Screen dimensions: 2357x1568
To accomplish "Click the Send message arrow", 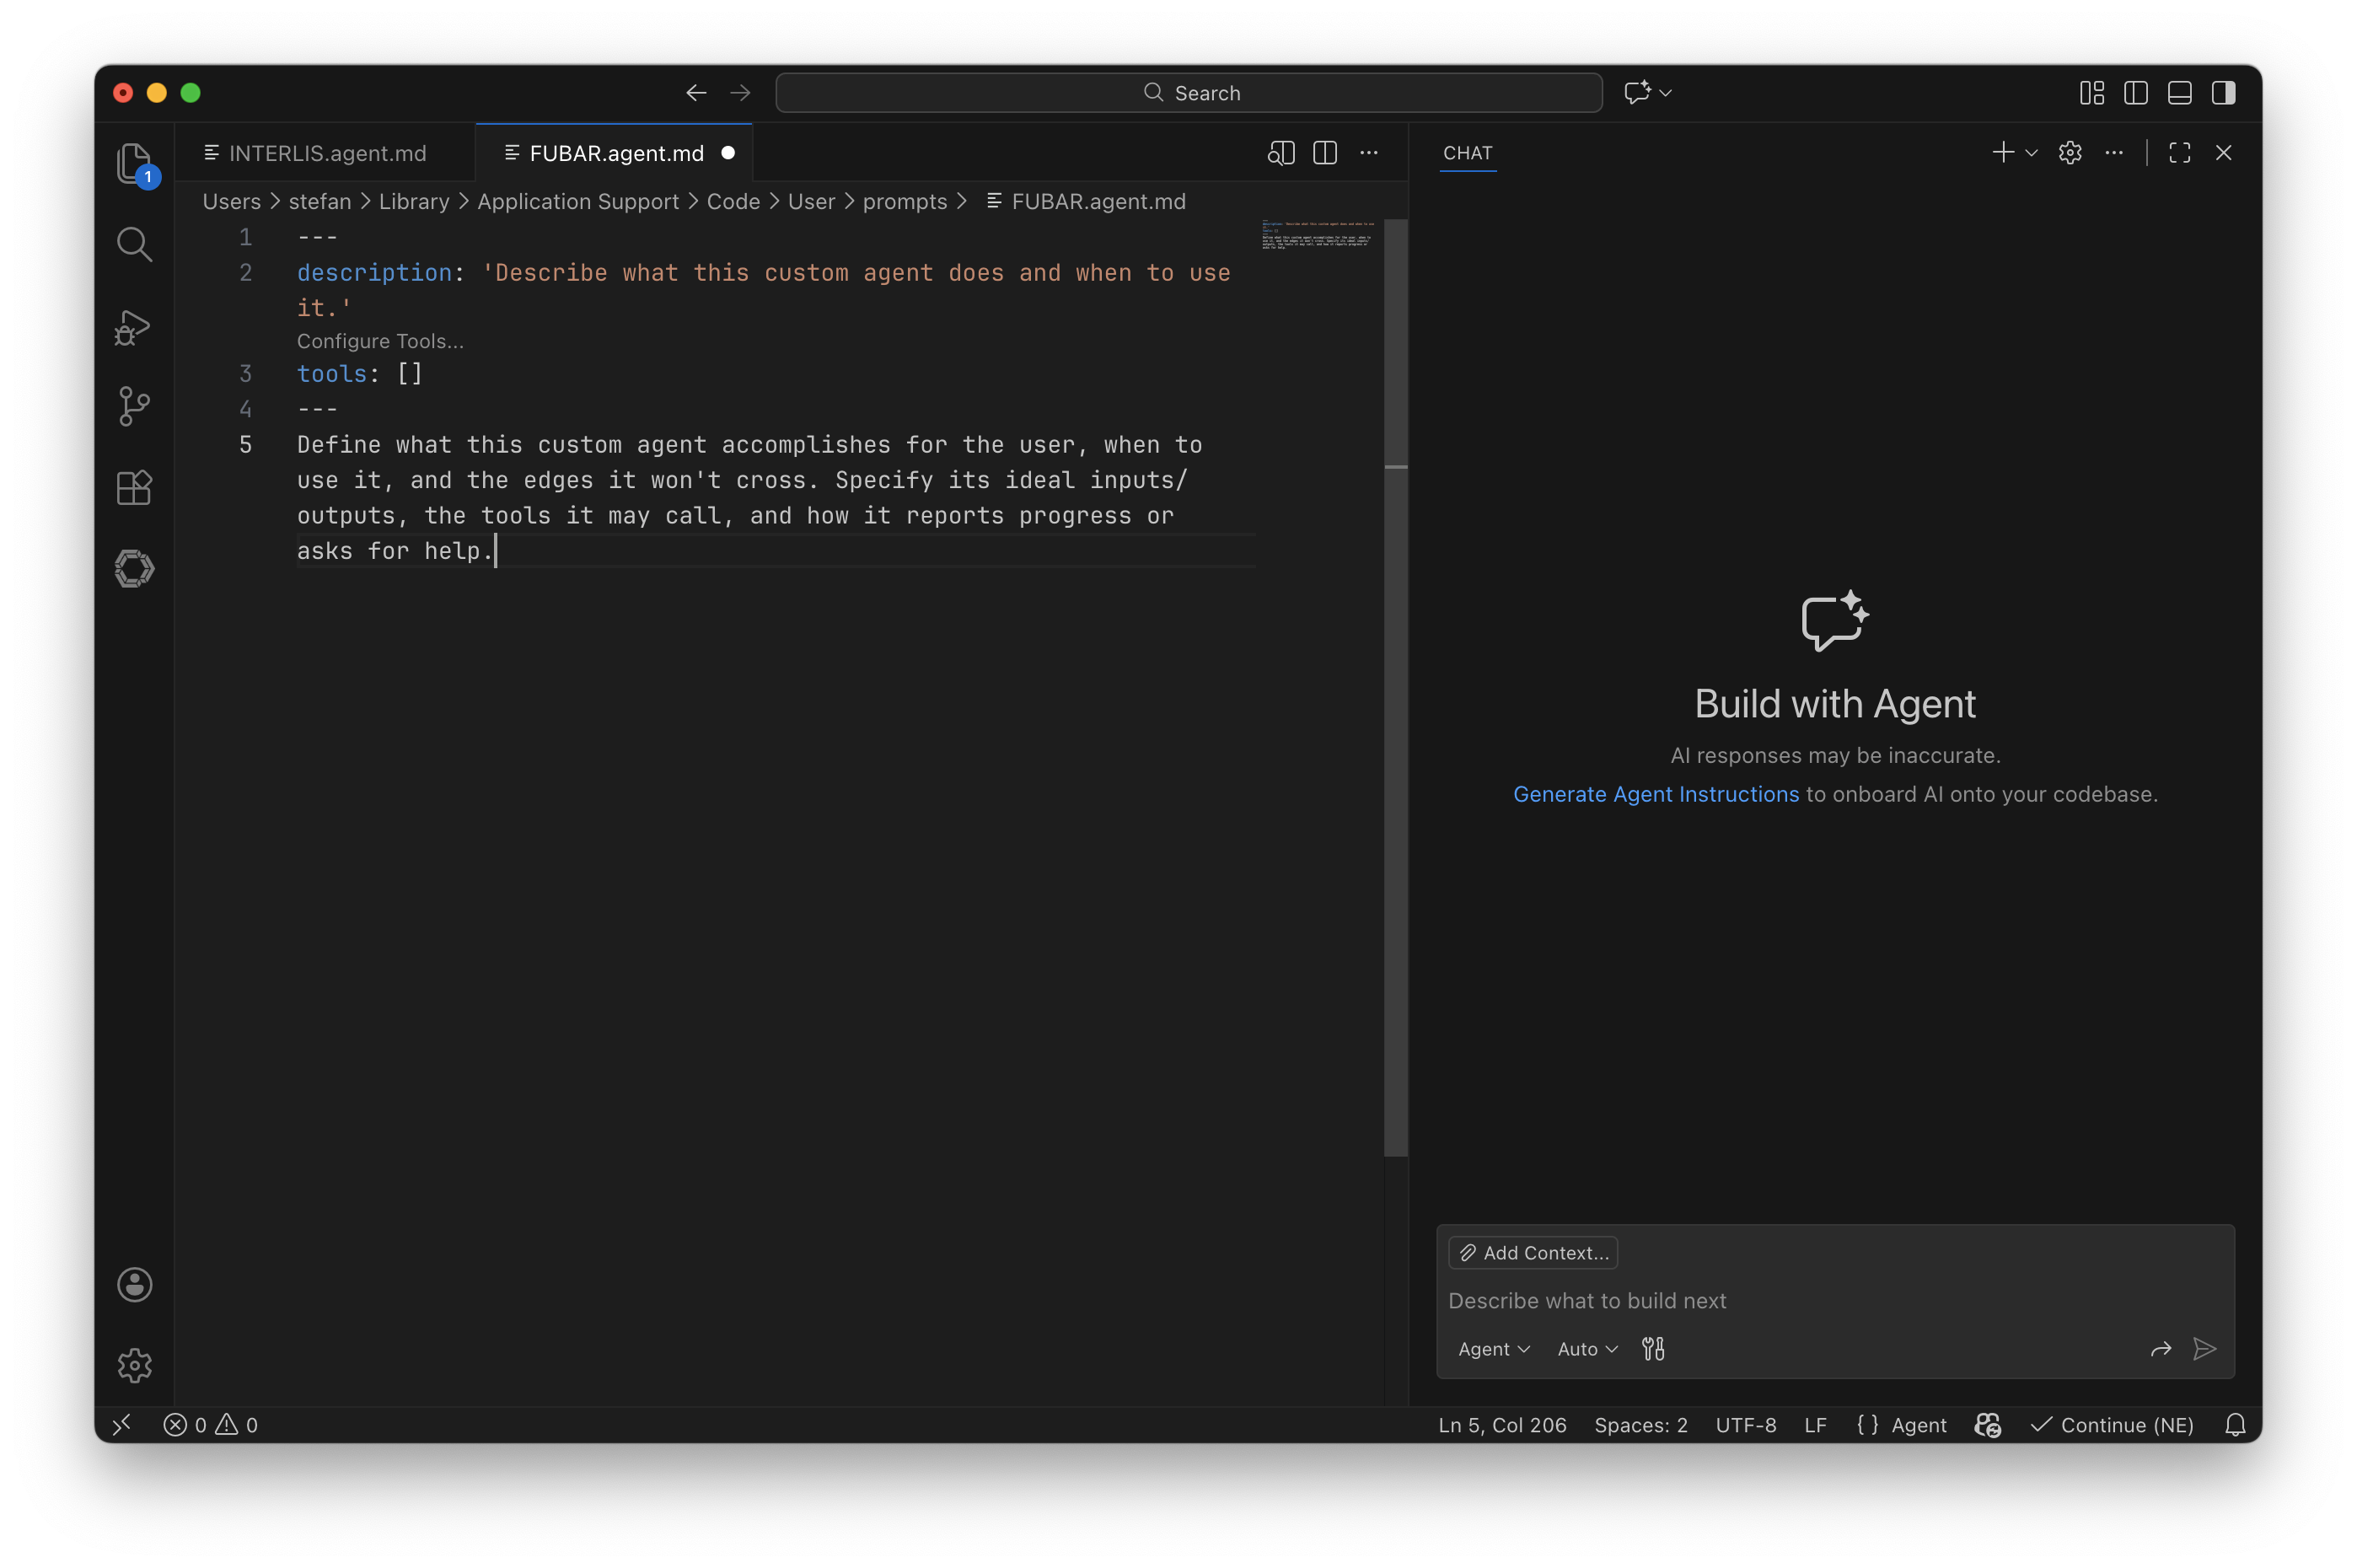I will coord(2205,1349).
